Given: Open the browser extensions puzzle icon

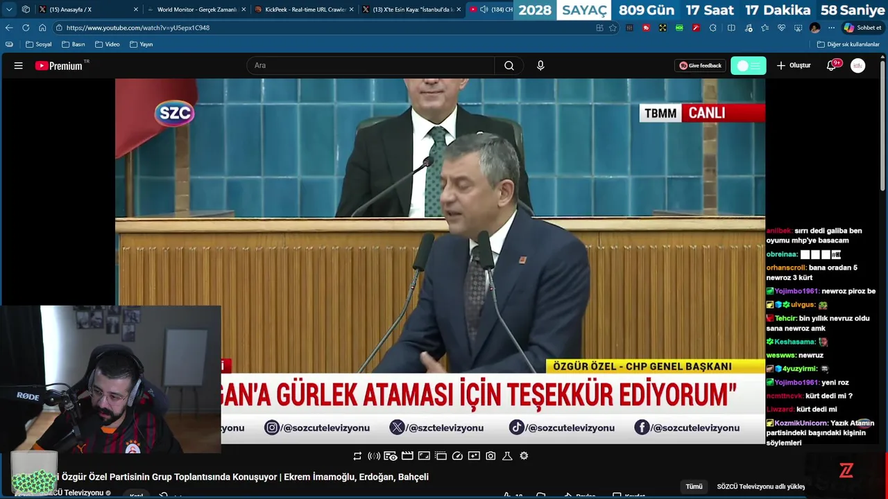Looking at the screenshot, I should [712, 28].
